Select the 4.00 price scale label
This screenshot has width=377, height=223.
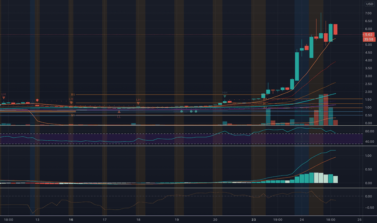(x=369, y=60)
